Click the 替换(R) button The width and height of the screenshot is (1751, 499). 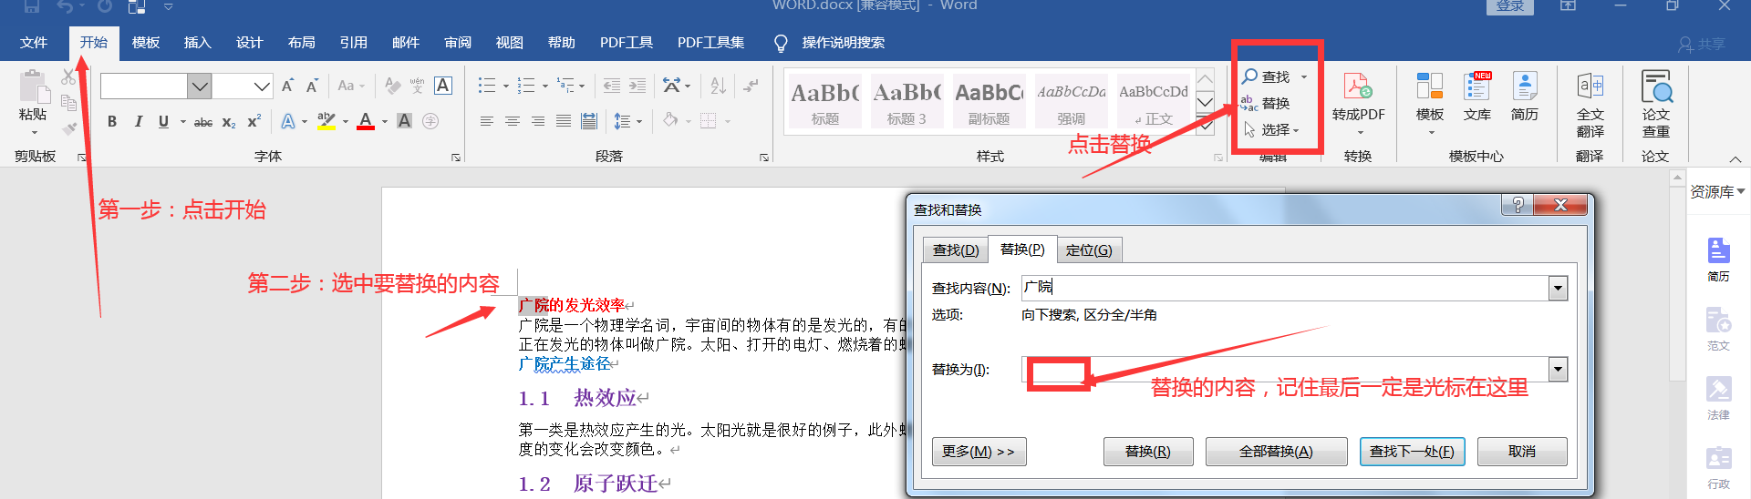pyautogui.click(x=1147, y=452)
